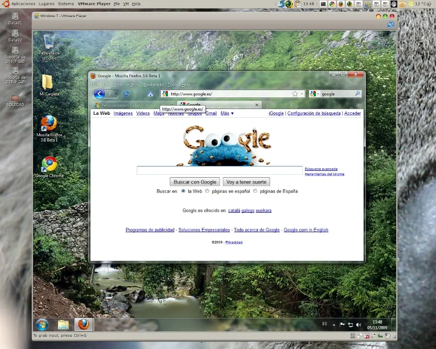Open the Bookmarks menu in Firefox
Screen dimensions: 436x349
153,85
